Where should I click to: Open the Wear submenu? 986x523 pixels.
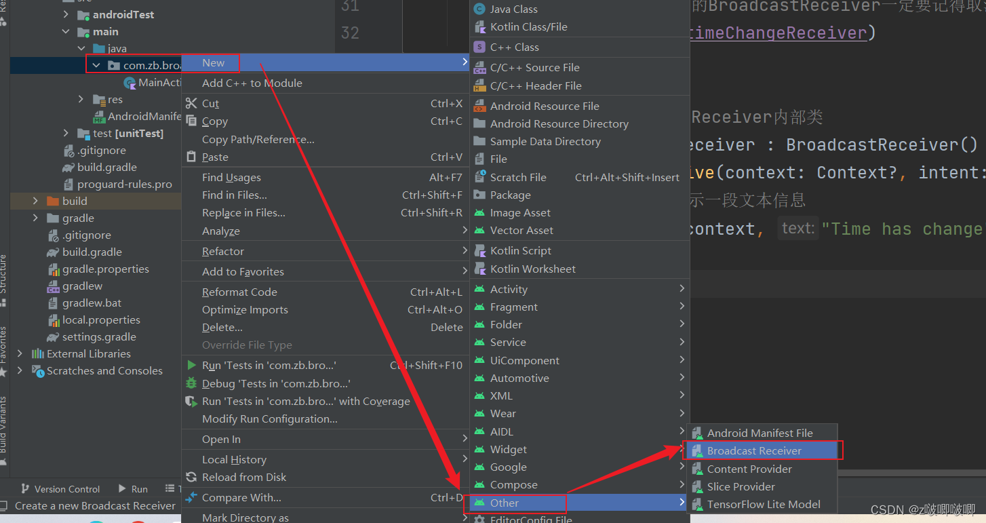tap(580, 413)
